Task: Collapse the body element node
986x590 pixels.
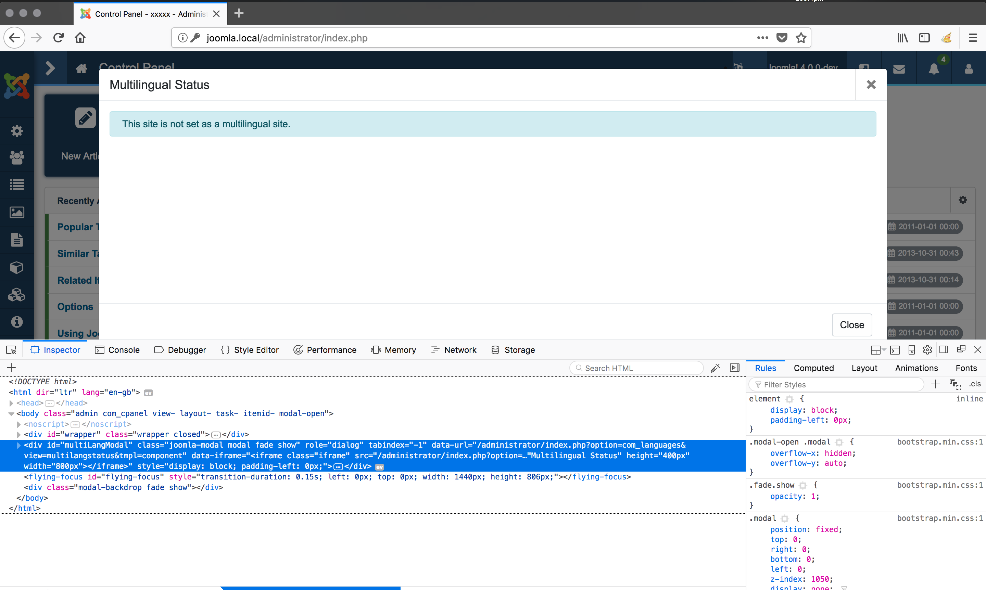Action: [x=11, y=414]
